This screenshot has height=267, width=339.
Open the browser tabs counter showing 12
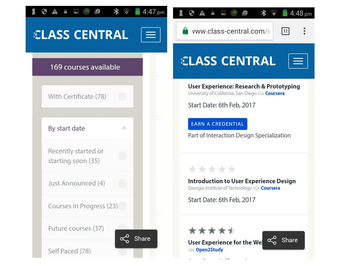[x=285, y=31]
